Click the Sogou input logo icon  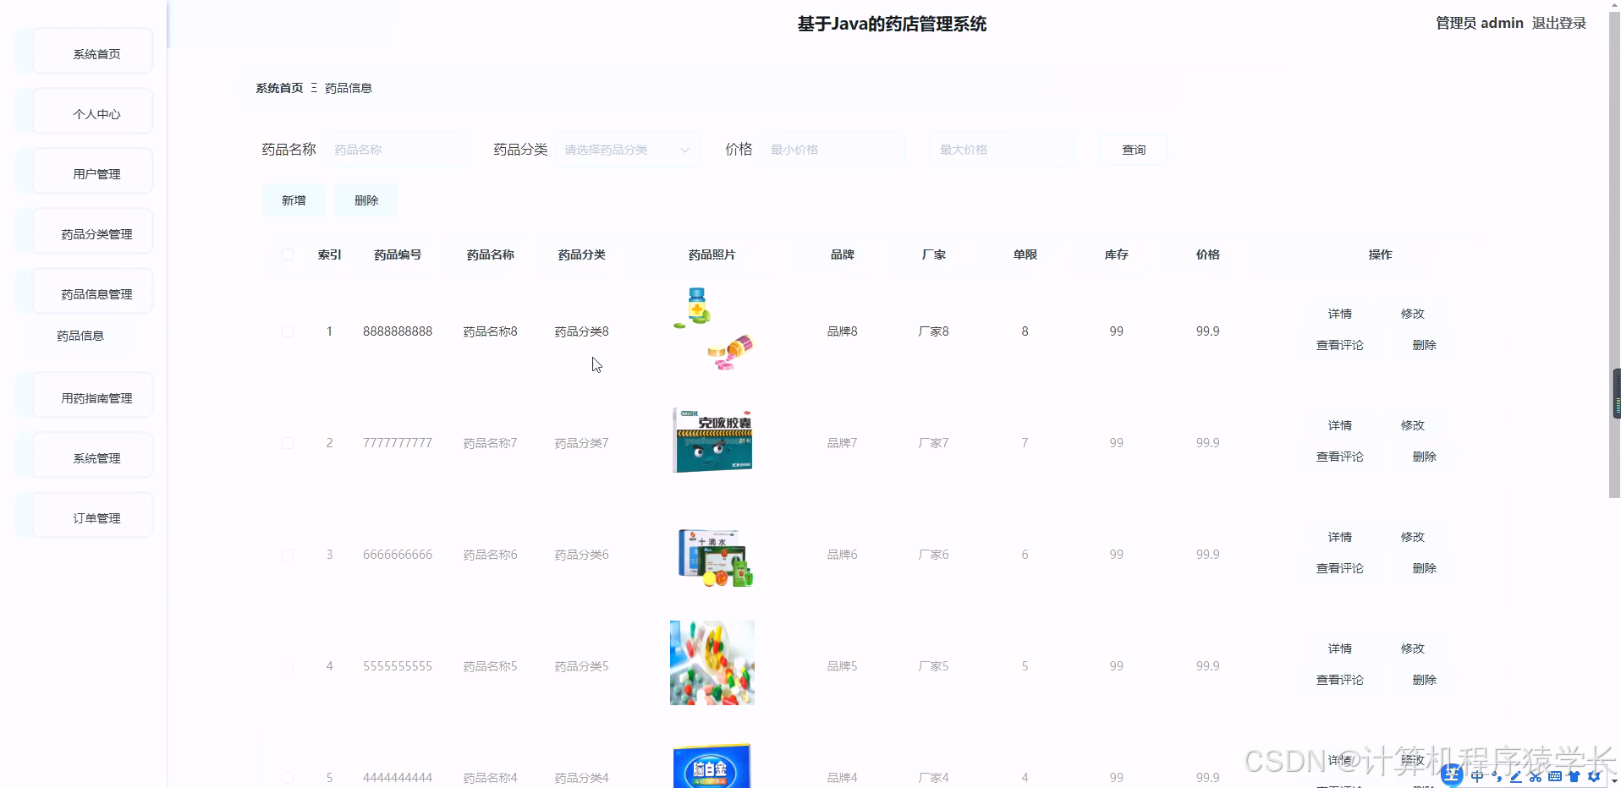pos(1451,774)
